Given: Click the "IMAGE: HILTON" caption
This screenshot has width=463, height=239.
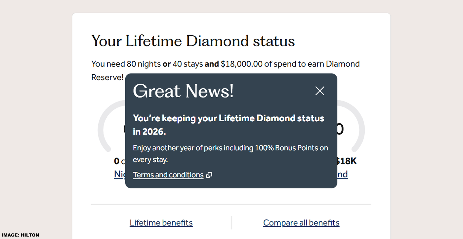Looking at the screenshot, I should click(x=21, y=235).
